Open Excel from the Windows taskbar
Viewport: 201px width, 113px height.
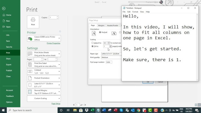click(92, 110)
